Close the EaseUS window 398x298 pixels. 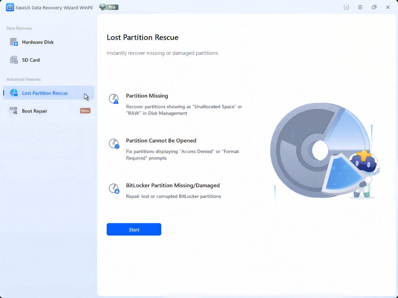388,7
